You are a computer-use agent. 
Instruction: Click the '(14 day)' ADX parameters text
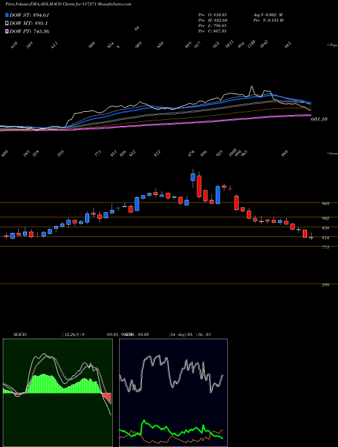pos(178,335)
